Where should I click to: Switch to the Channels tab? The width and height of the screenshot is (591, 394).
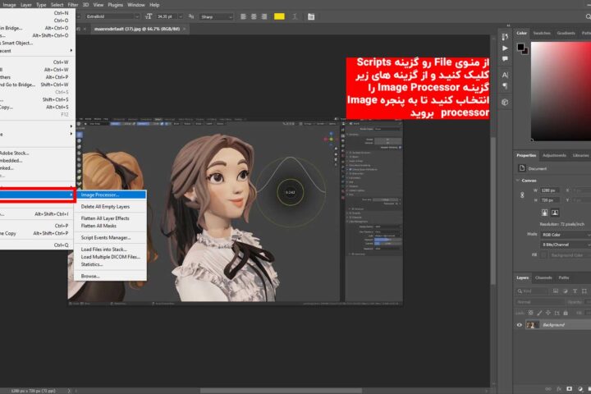[x=543, y=278]
